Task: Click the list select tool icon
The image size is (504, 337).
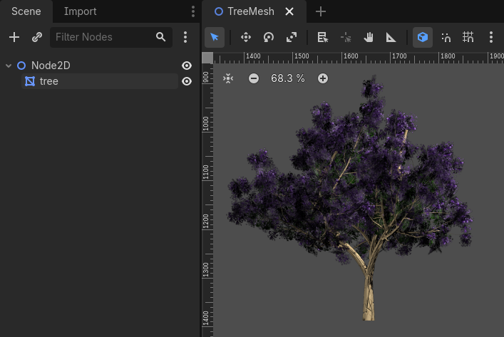Action: pyautogui.click(x=322, y=37)
